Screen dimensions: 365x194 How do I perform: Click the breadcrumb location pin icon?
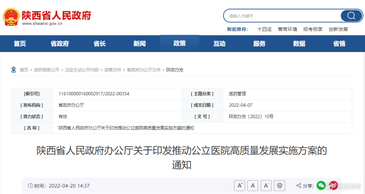click(14, 70)
